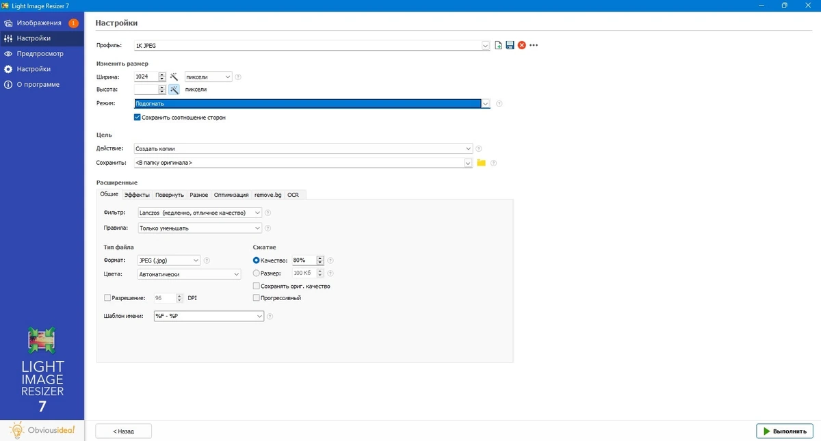Select the Размер radio button
The image size is (821, 441).
[257, 273]
